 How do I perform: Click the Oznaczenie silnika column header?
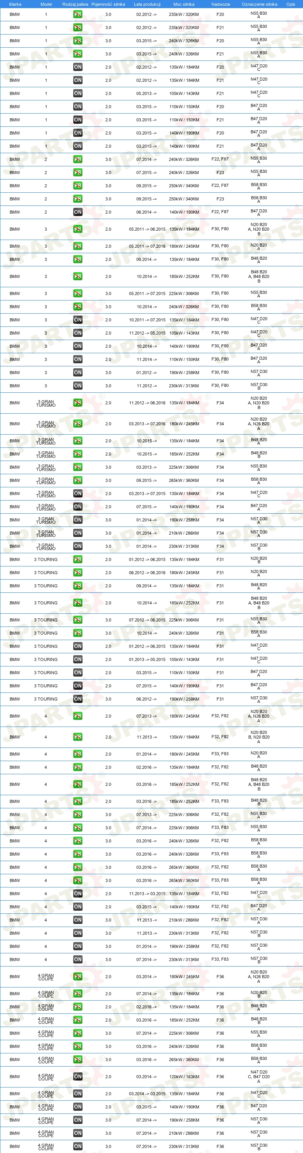pyautogui.click(x=259, y=4)
